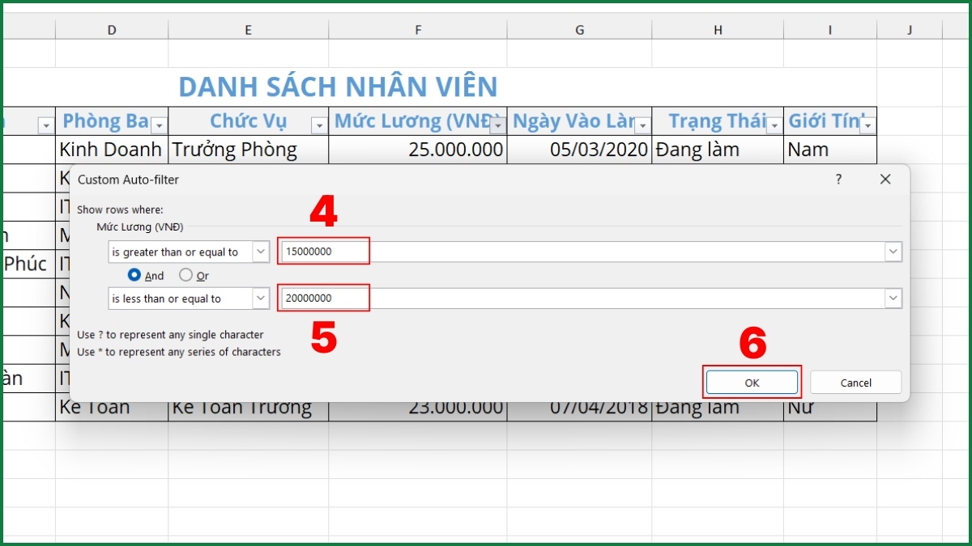Open the 'is greater than or equal to' dropdown
The height and width of the screenshot is (546, 972).
click(261, 252)
